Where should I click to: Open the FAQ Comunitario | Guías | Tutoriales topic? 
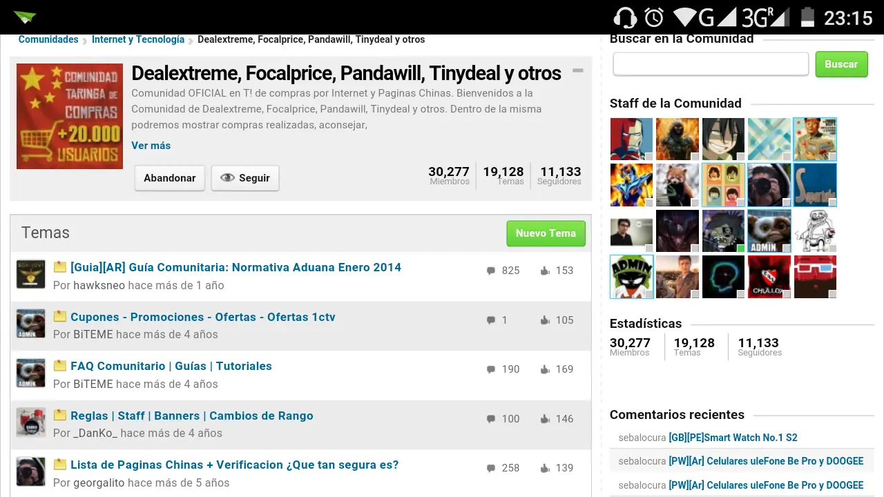(171, 366)
